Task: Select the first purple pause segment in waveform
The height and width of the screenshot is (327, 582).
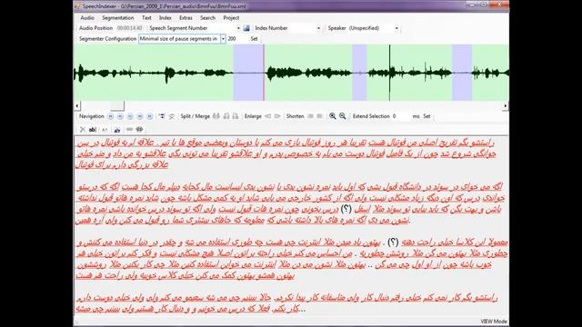Action: coord(248,73)
